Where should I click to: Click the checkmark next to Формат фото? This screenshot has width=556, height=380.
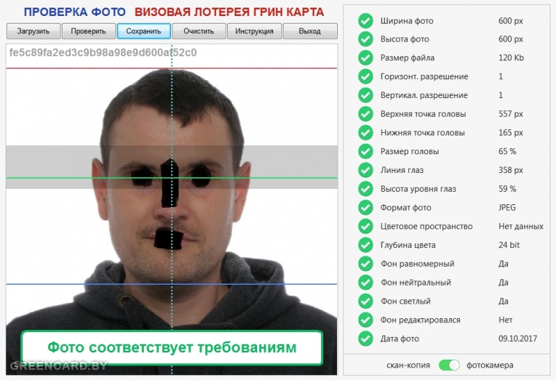366,208
